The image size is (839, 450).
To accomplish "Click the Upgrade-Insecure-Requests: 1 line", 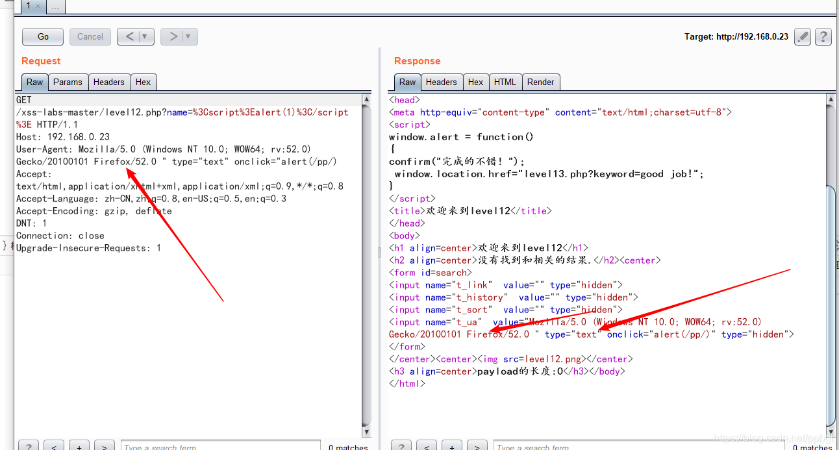I will click(x=89, y=248).
